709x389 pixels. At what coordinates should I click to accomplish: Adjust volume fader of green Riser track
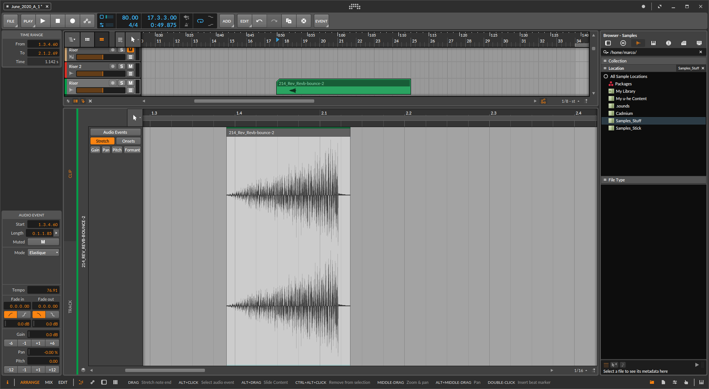[x=101, y=90]
